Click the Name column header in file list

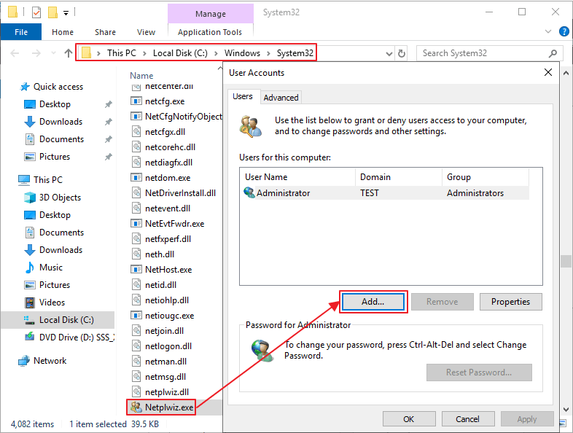click(141, 76)
